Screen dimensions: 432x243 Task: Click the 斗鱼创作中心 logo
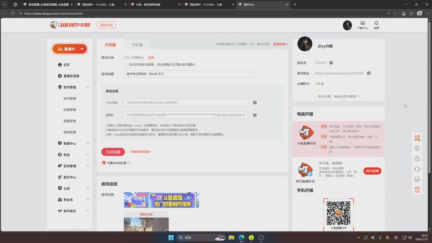coord(70,25)
